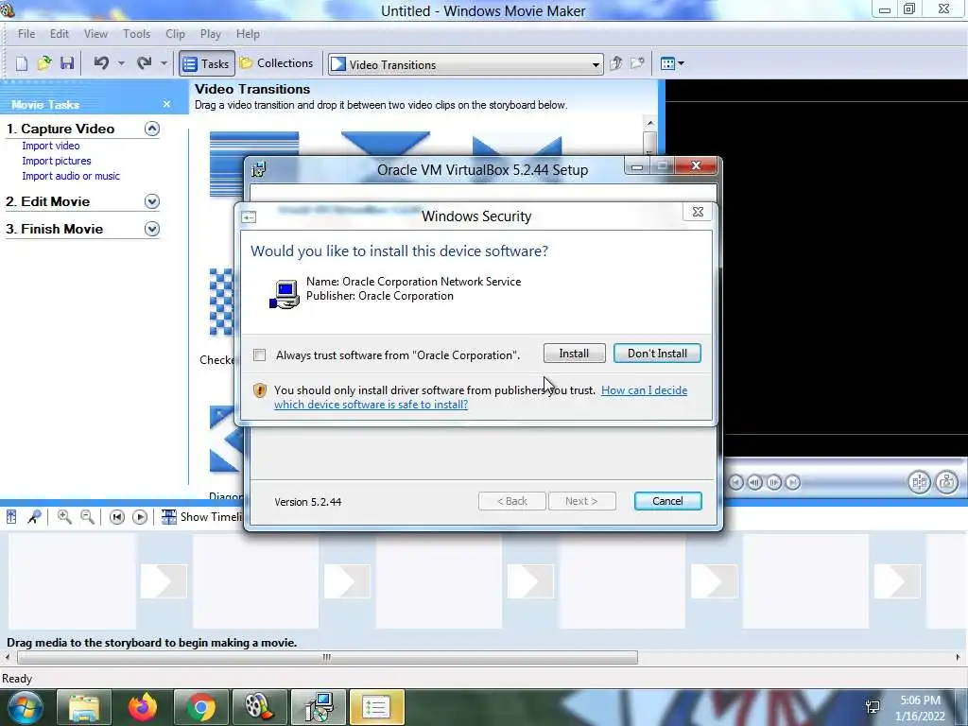Click the Zoom Timeline Out magnifier
Screen dimensions: 968x726
88,517
